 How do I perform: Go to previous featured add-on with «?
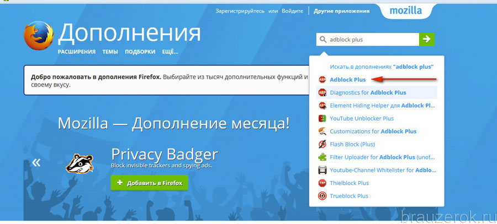pyautogui.click(x=36, y=163)
